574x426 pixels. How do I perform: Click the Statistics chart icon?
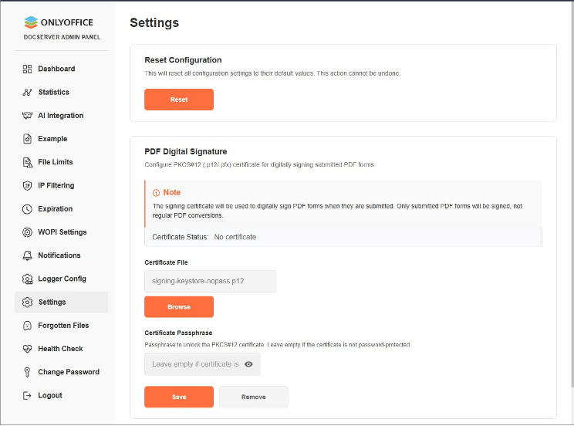click(x=28, y=93)
